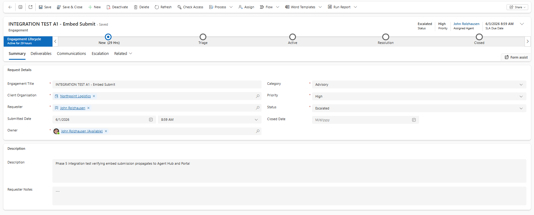The image size is (534, 215).
Task: Switch to the Deliverables tab
Action: pos(41,54)
